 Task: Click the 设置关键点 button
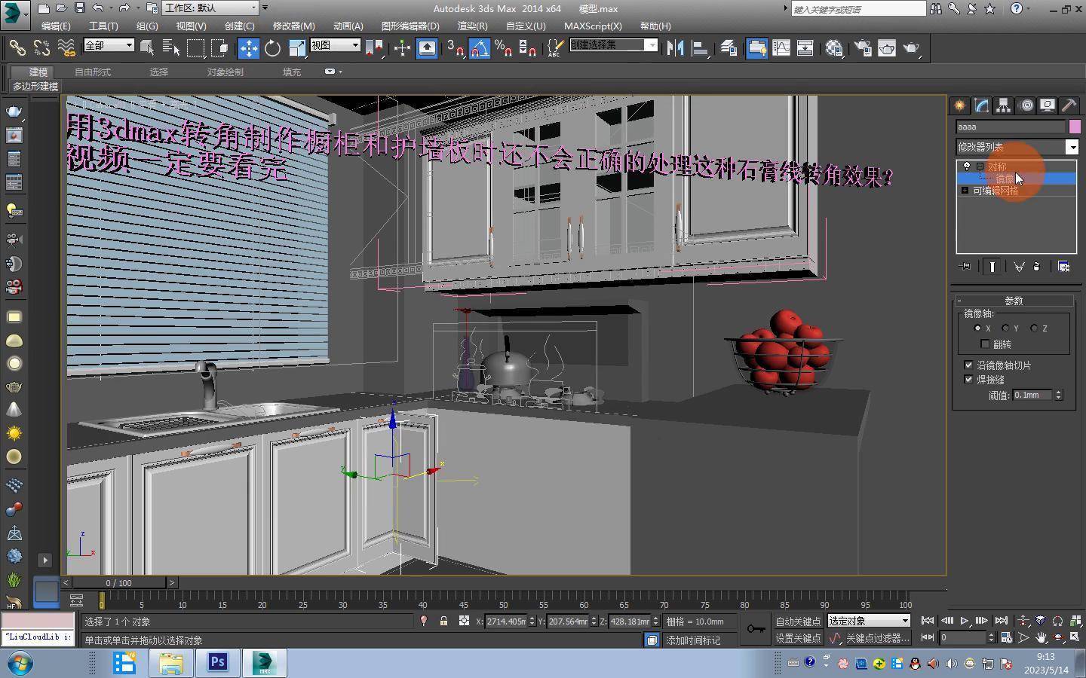coord(798,638)
